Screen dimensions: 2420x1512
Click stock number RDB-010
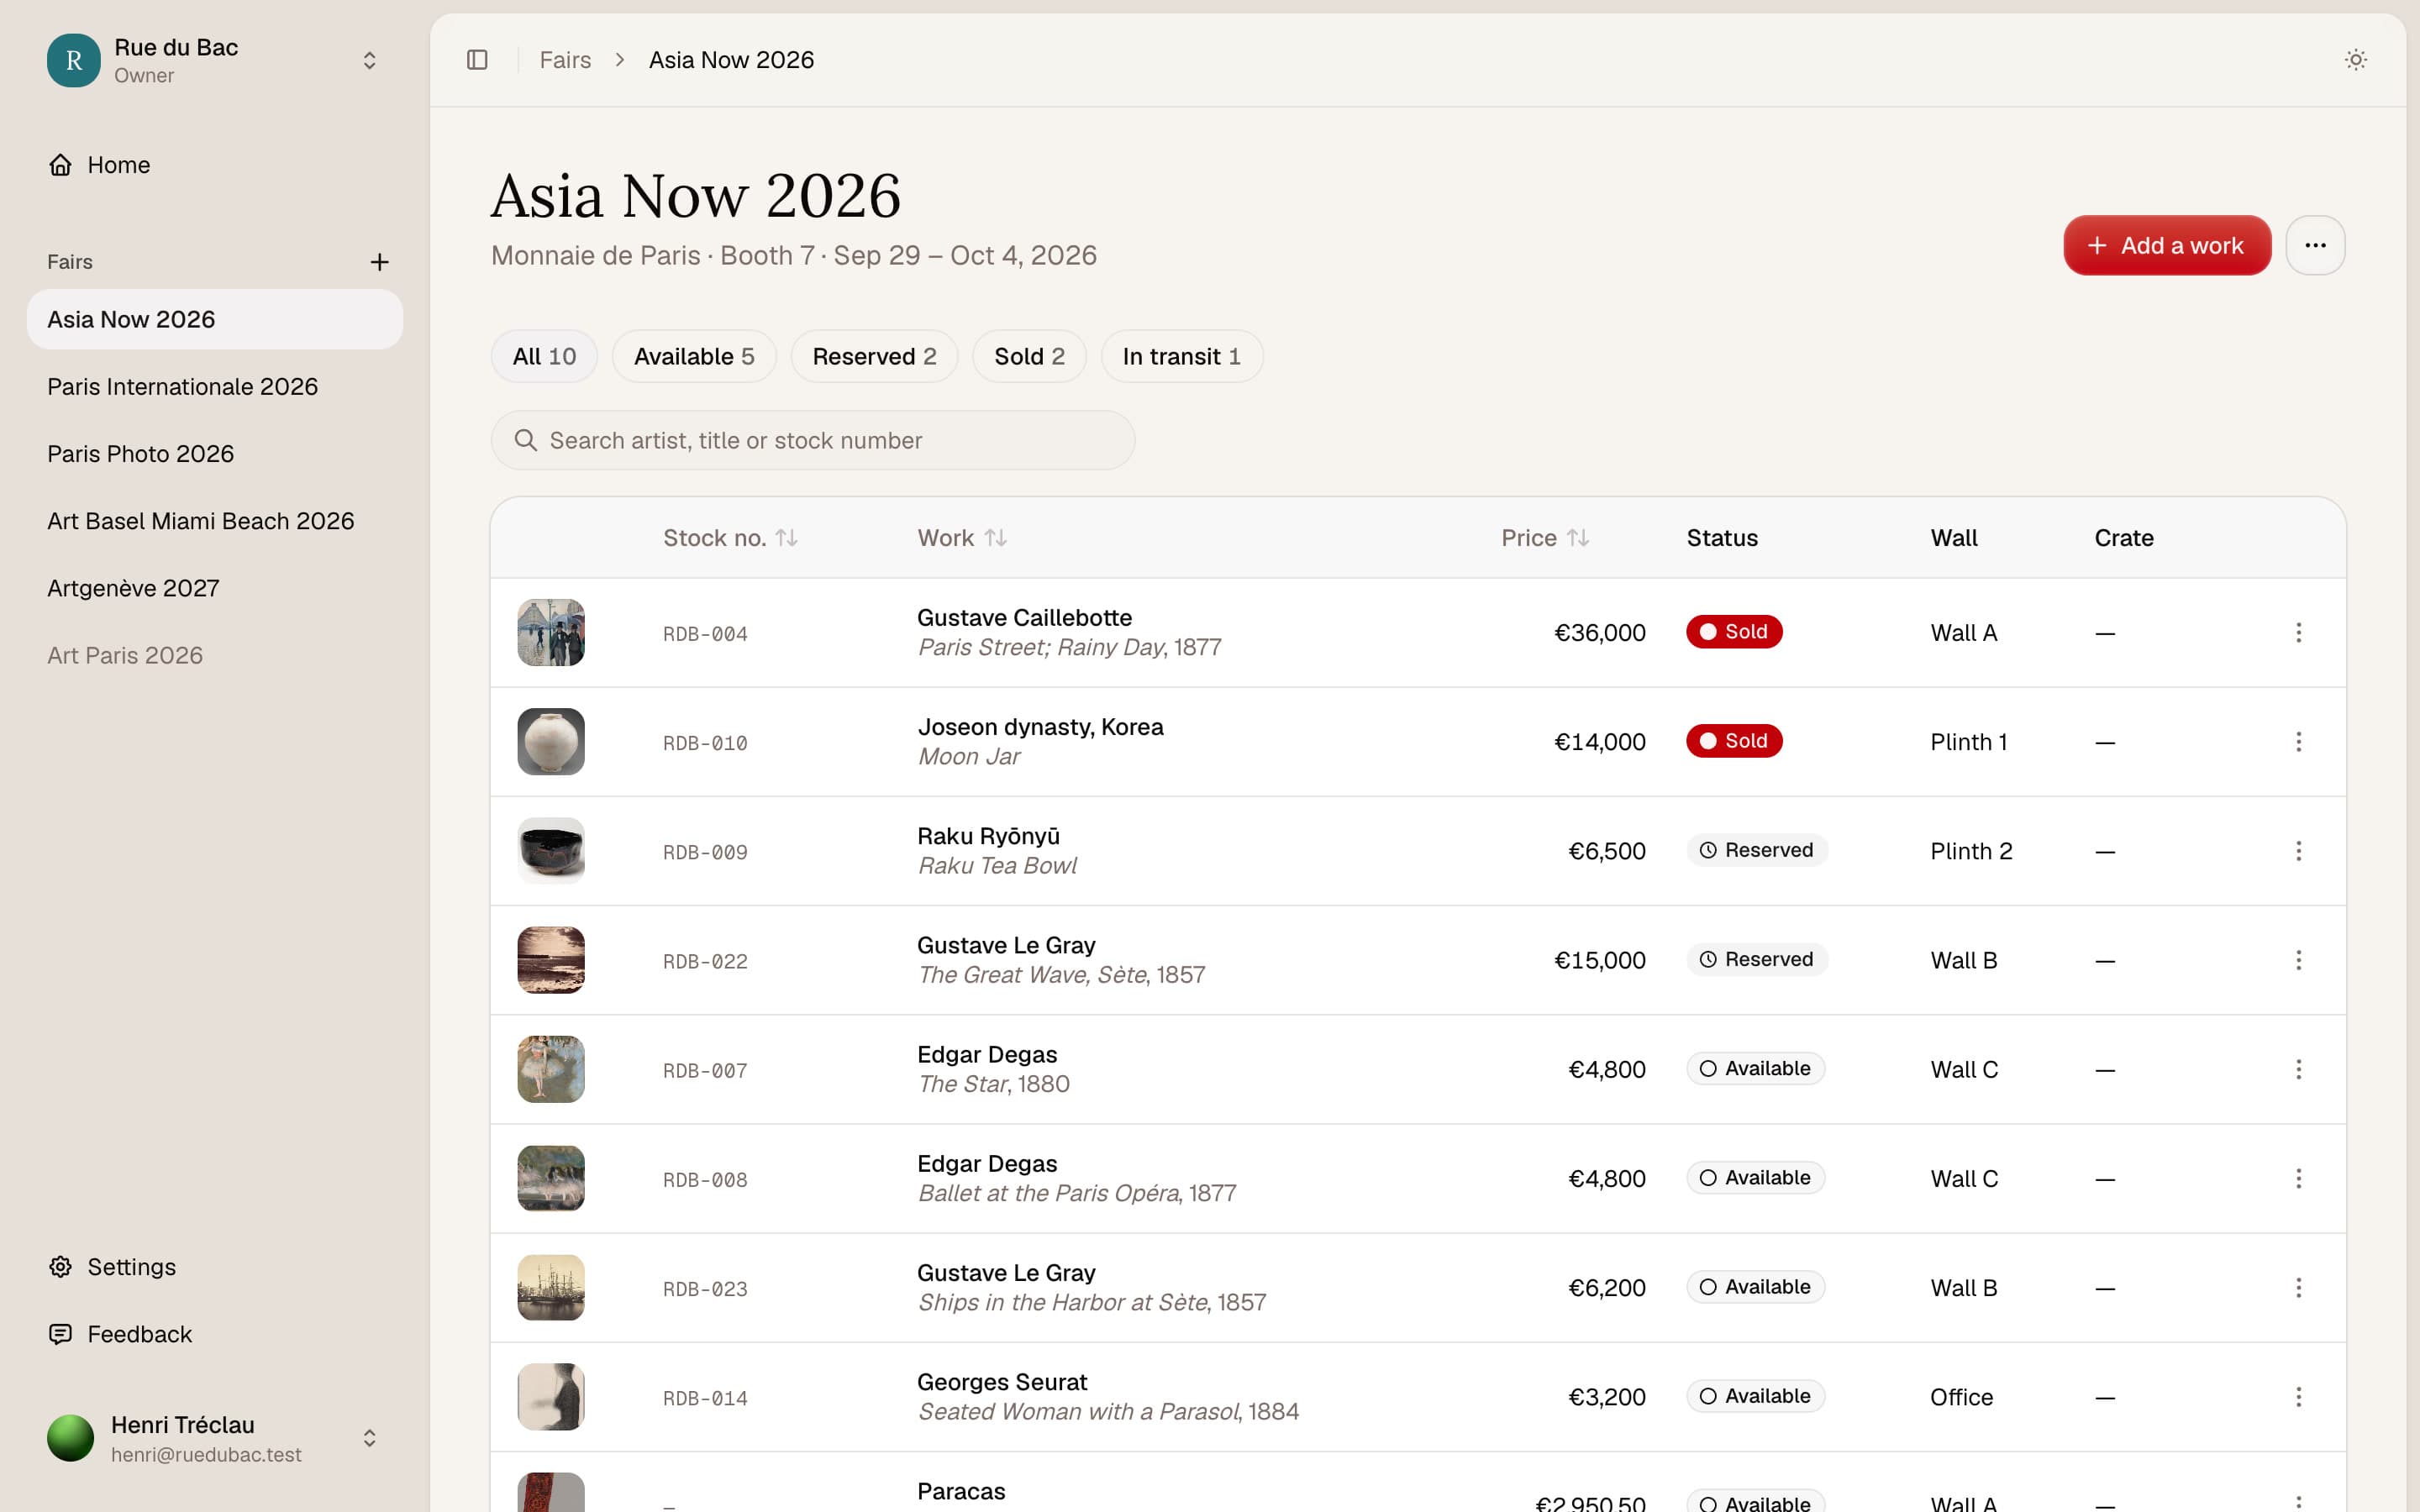[x=705, y=743]
